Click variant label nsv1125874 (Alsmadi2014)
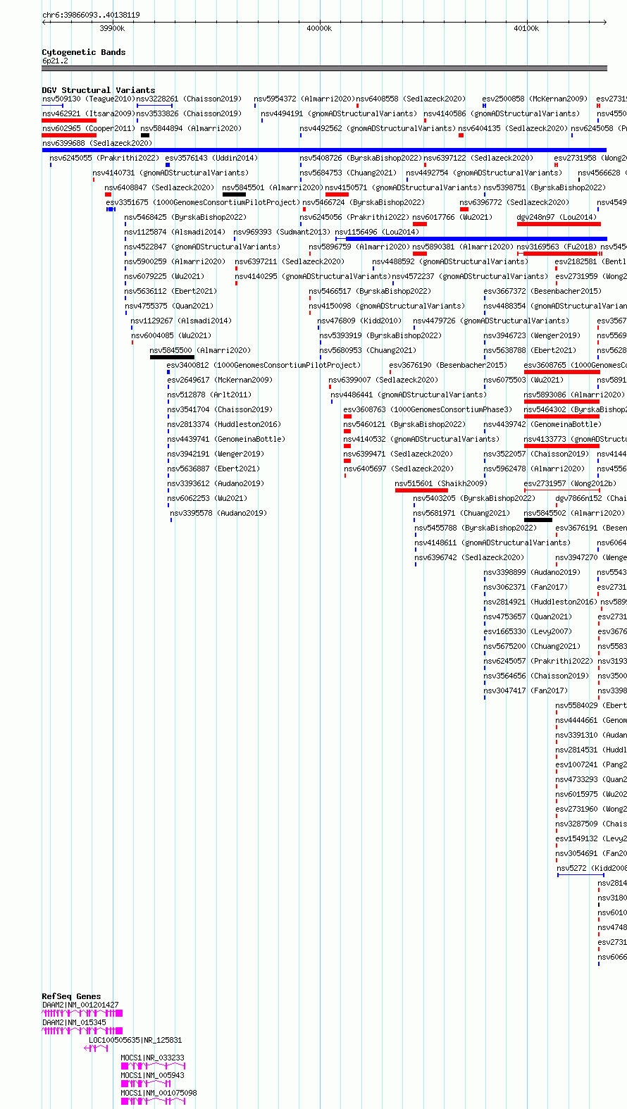The width and height of the screenshot is (627, 1109). [175, 232]
